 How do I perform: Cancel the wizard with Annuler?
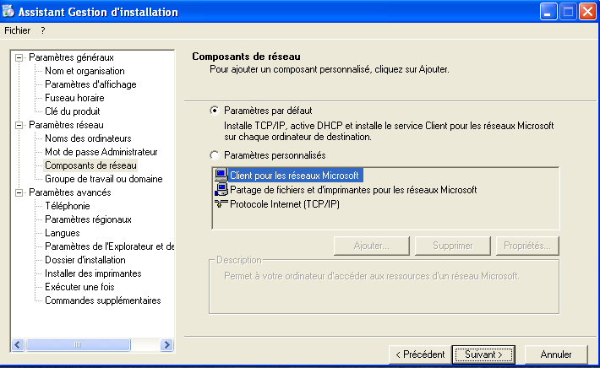556,354
